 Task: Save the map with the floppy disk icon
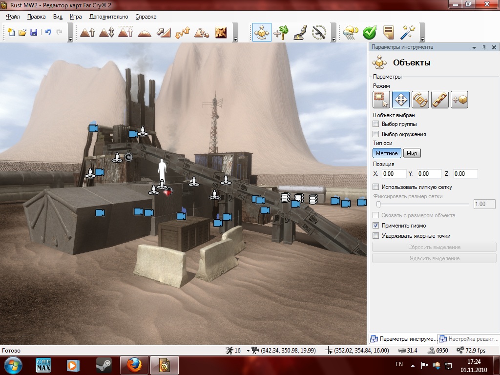pyautogui.click(x=34, y=32)
